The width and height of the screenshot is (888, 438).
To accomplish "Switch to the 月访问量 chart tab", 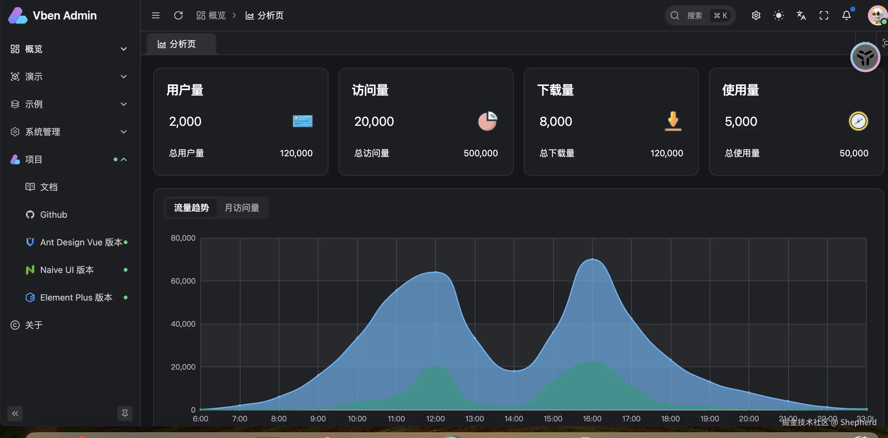I will (242, 208).
